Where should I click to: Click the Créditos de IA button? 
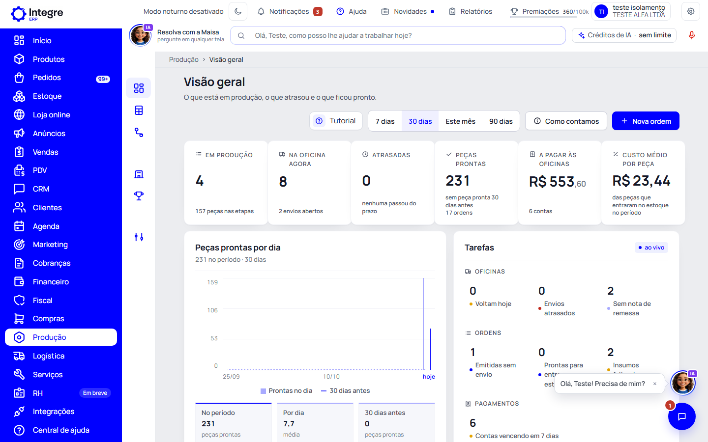624,35
